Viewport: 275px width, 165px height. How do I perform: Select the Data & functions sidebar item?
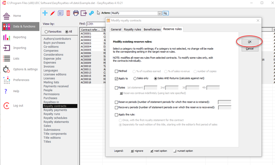point(20,27)
